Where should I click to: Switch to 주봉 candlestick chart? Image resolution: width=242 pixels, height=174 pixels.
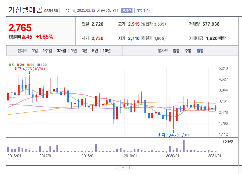point(188,51)
